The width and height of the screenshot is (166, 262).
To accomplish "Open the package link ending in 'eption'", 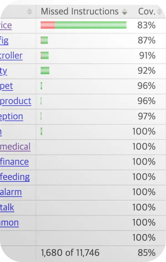I will tap(12, 117).
